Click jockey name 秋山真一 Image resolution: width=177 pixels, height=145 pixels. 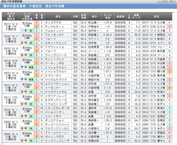click(94, 22)
